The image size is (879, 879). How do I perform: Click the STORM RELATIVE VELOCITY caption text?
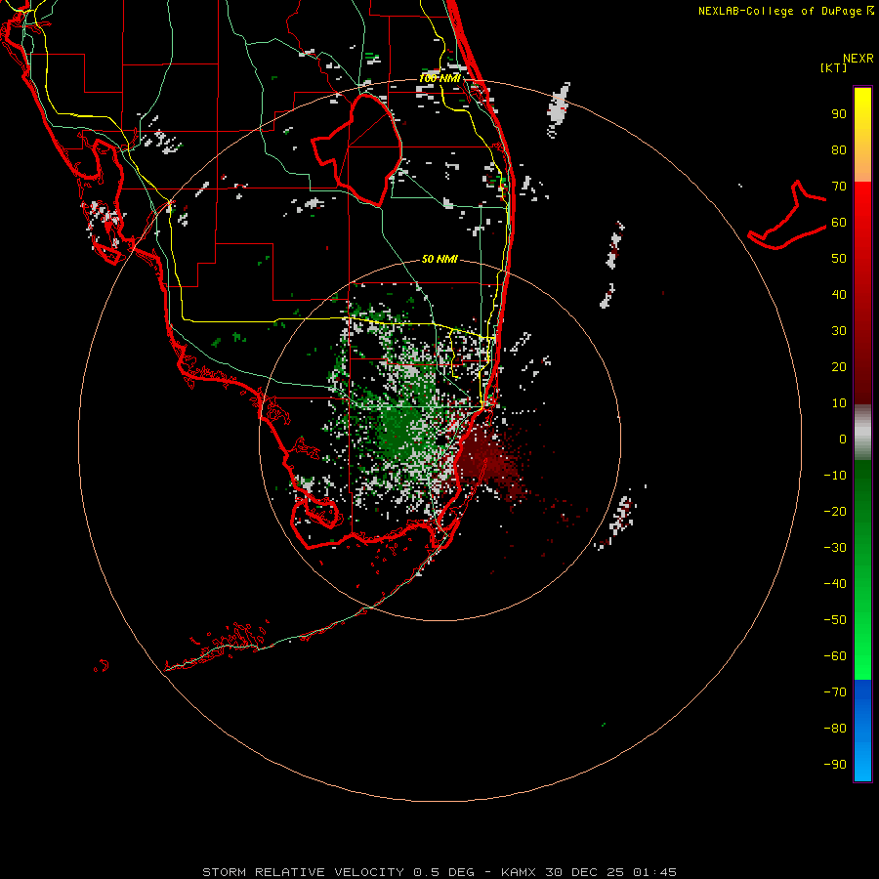[303, 872]
